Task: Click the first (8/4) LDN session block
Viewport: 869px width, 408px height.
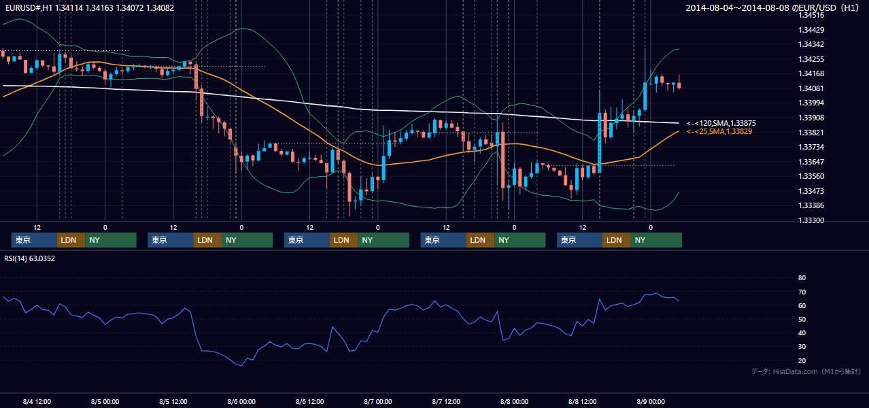Action: coord(71,240)
